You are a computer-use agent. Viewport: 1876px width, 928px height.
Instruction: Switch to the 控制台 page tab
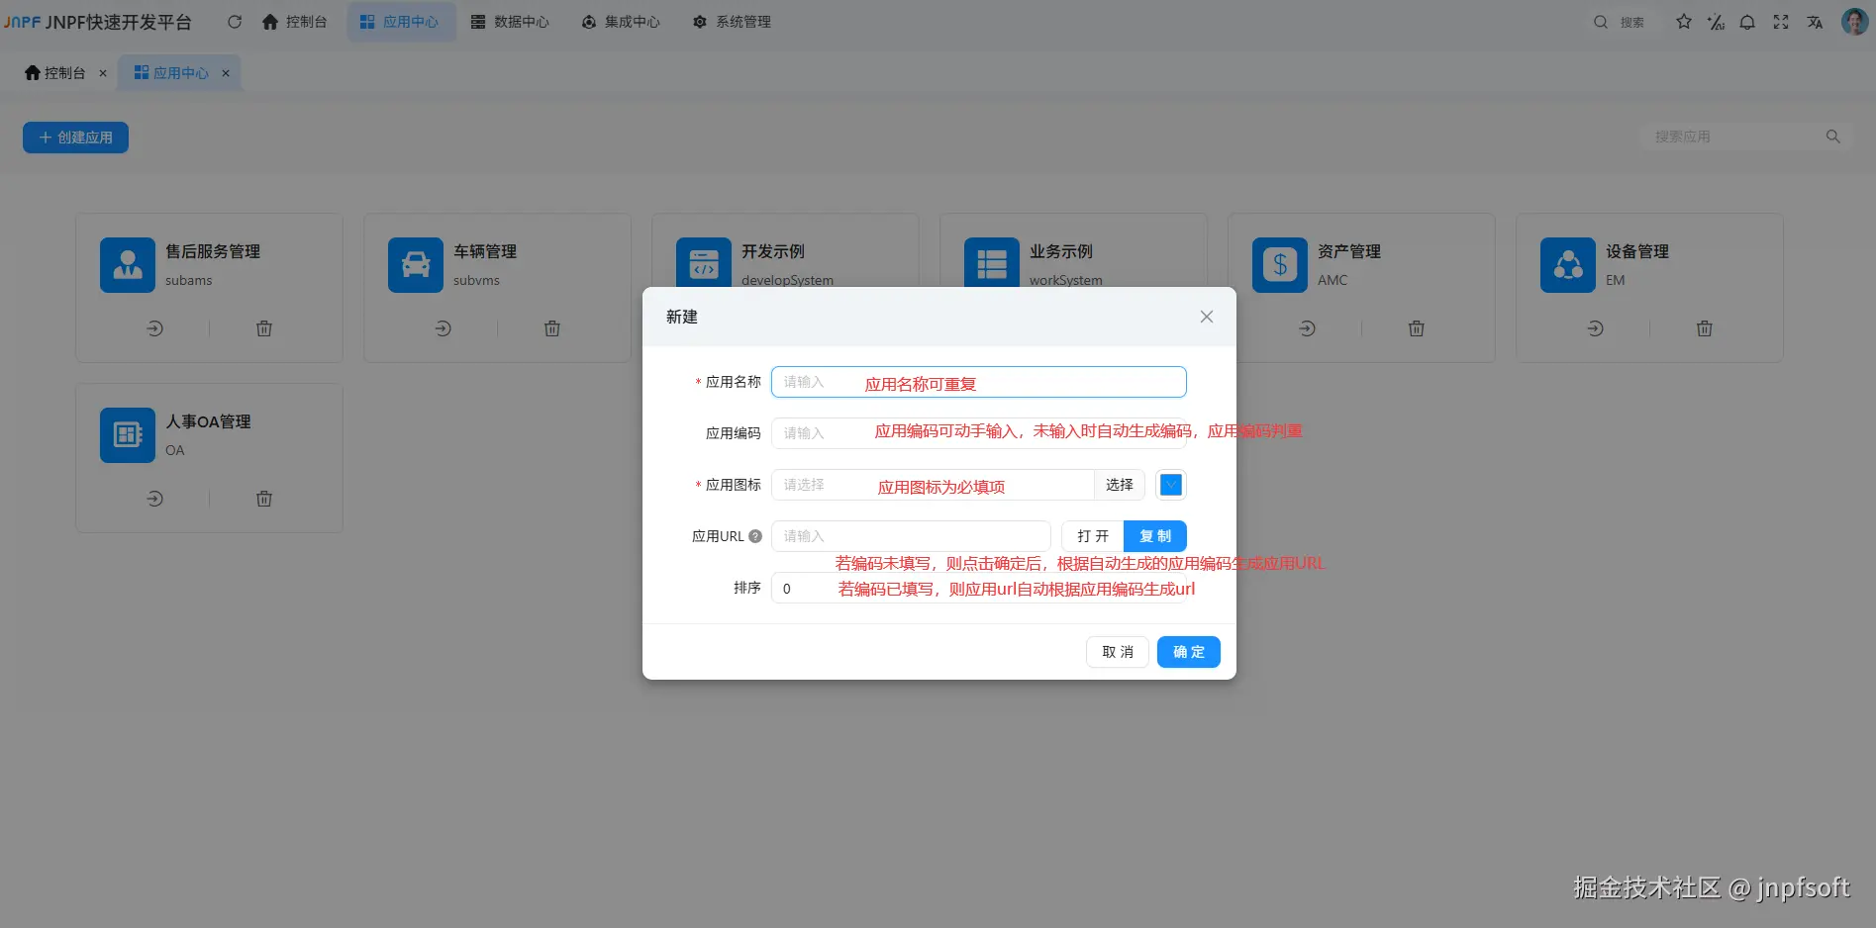click(x=55, y=73)
